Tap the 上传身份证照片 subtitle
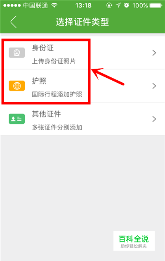Image resolution: width=165 pixels, height=261 pixels. click(x=54, y=61)
